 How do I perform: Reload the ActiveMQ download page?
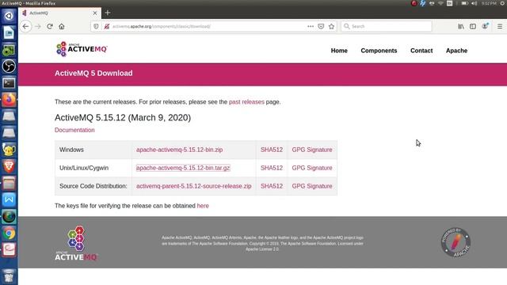click(x=50, y=26)
